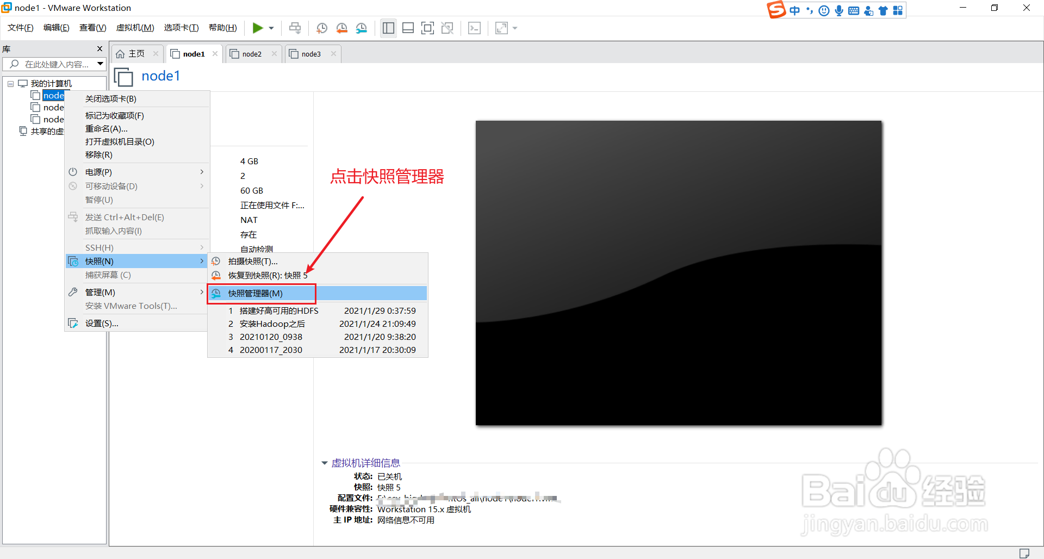
Task: Collapse the 我的计算机 tree node
Action: pos(10,83)
